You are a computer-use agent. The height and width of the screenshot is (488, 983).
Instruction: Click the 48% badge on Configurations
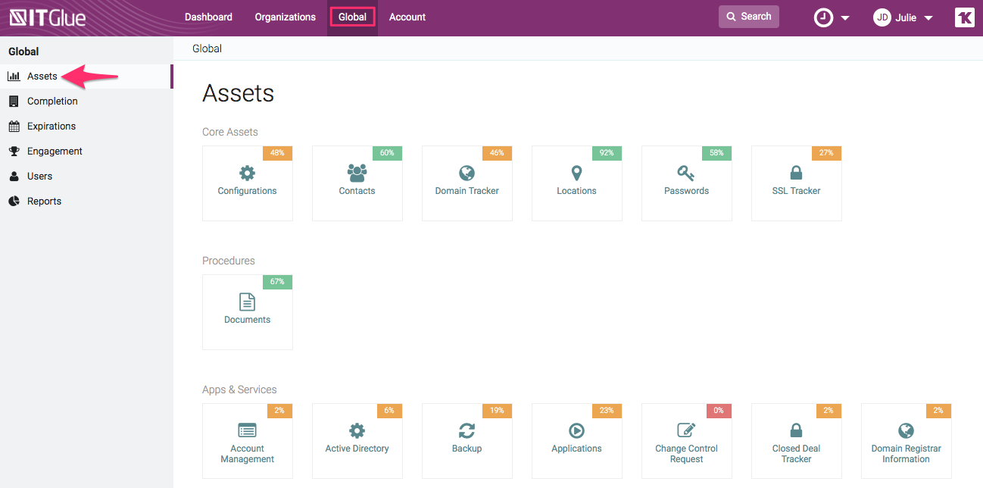point(277,153)
